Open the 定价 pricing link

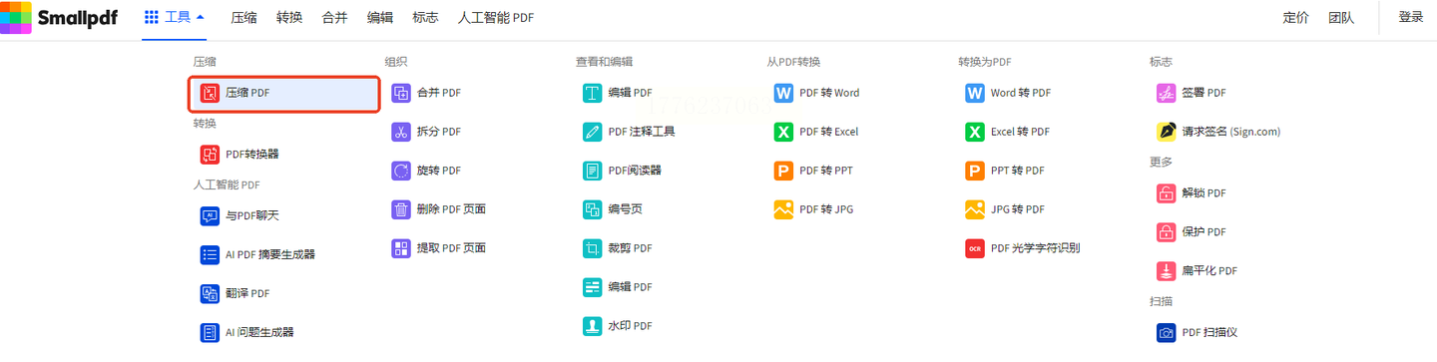click(1295, 18)
